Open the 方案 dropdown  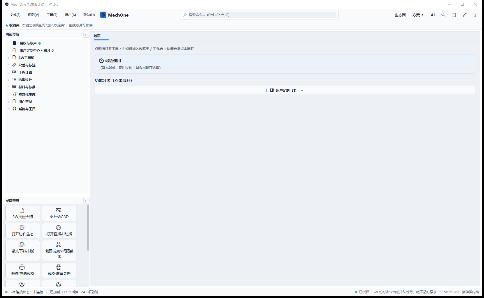(x=418, y=15)
